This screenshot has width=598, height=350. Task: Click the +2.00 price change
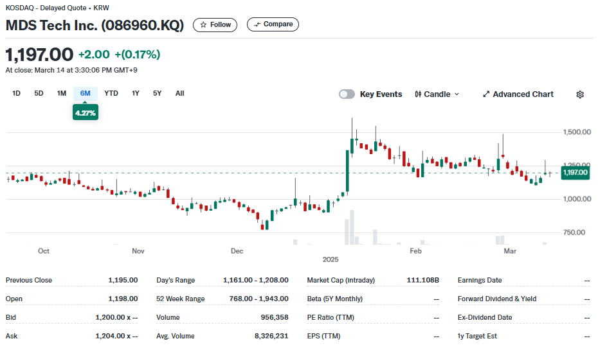[x=94, y=55]
